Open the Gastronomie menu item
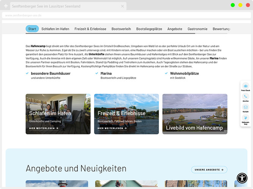The image size is (253, 189). [197, 29]
